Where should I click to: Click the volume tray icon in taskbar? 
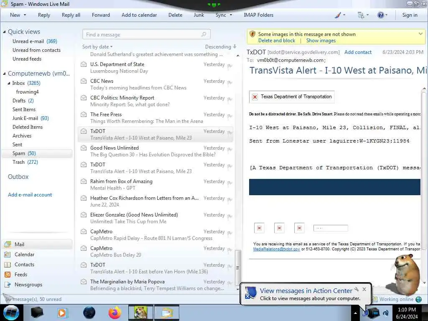click(386, 313)
